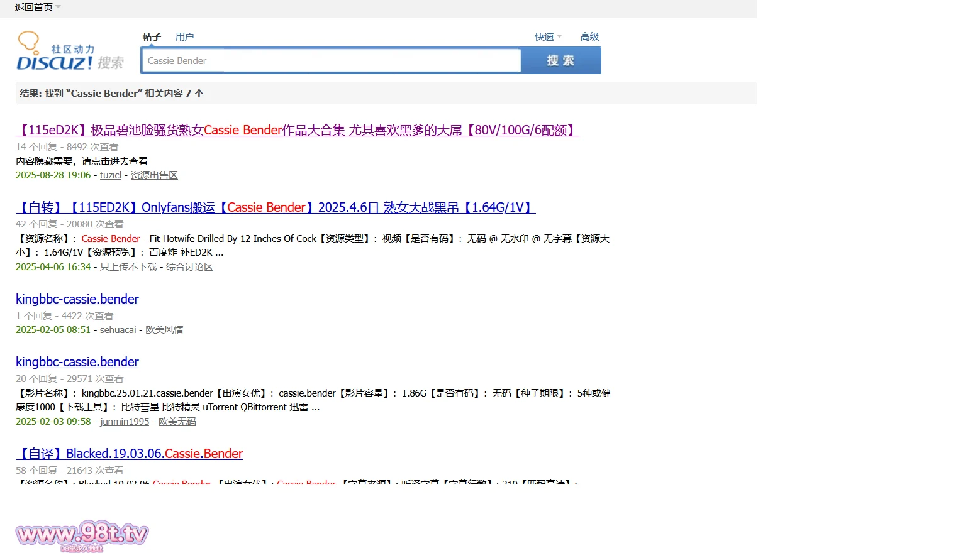The image size is (970, 558).
Task: Go to the 欧美风情 forum
Action: (164, 330)
